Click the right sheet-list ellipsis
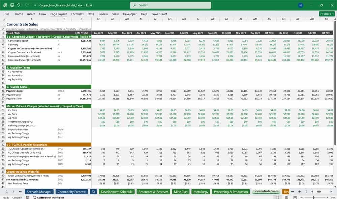This screenshot has width=337, height=199. click(293, 192)
